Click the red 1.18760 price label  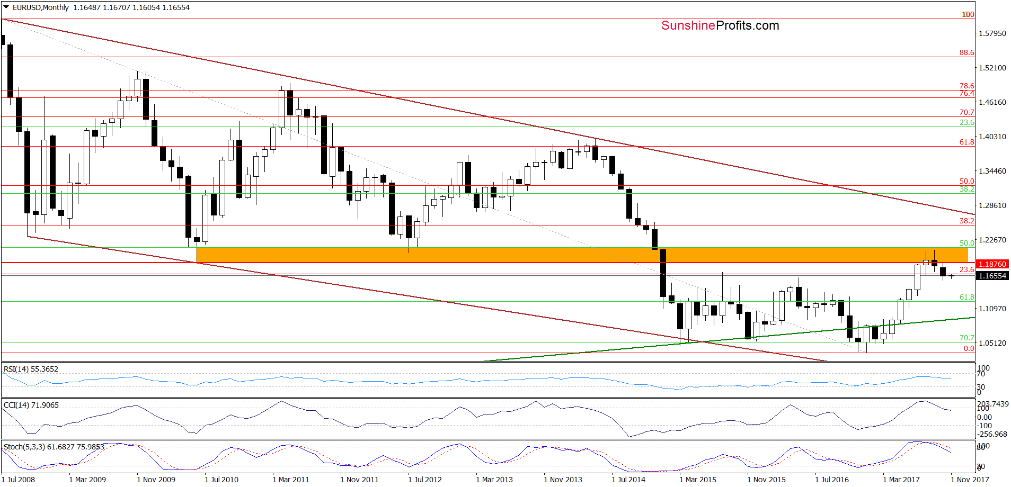pos(992,264)
